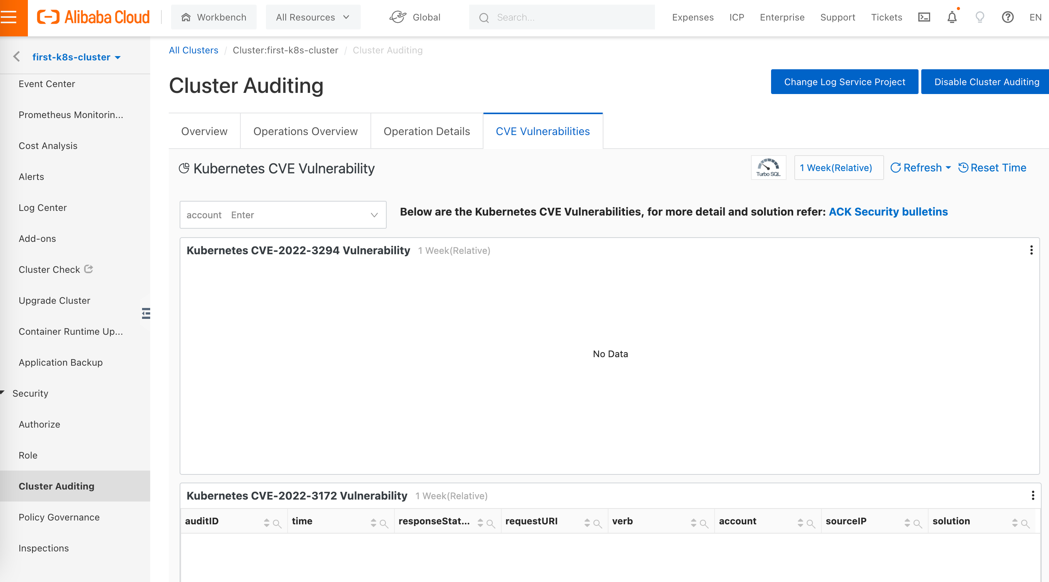Click the Turbo SQL gauge icon
1049x582 pixels.
768,167
